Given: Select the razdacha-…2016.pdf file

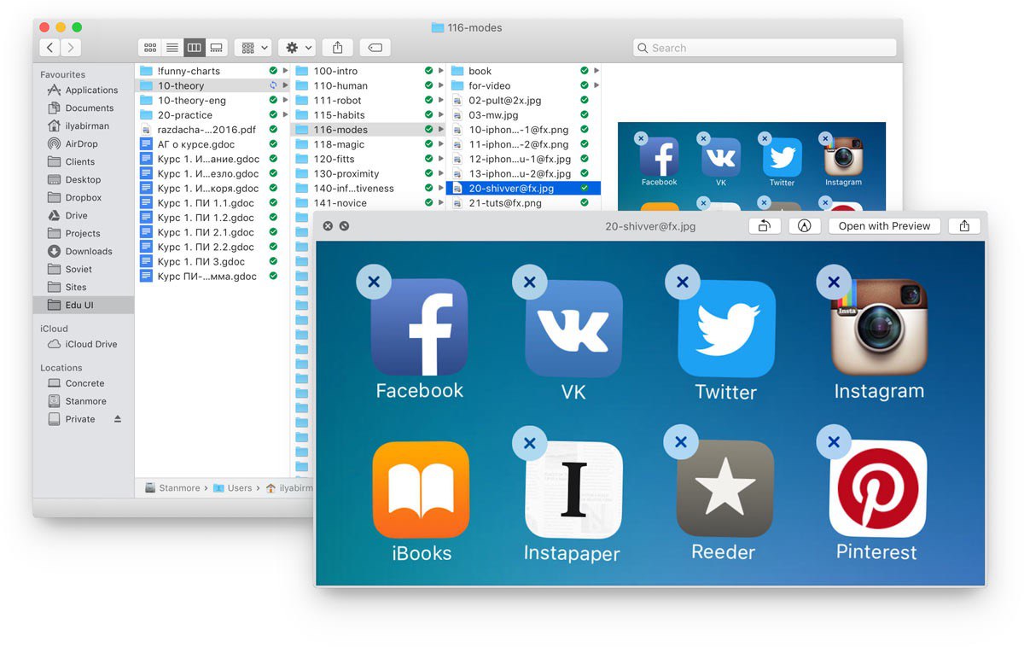Looking at the screenshot, I should pos(212,129).
